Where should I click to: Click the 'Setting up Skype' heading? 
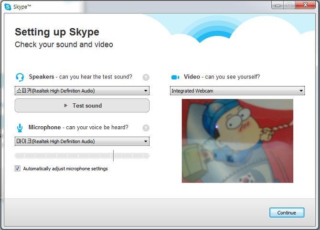(x=57, y=32)
